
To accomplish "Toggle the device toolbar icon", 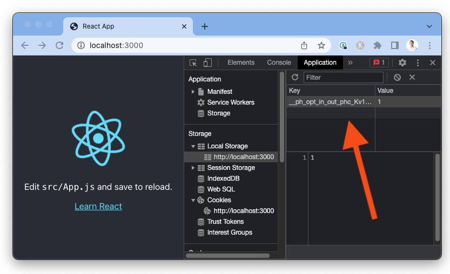I will point(207,63).
